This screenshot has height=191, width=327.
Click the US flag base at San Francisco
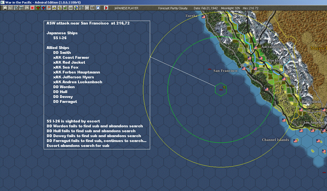click(244, 69)
